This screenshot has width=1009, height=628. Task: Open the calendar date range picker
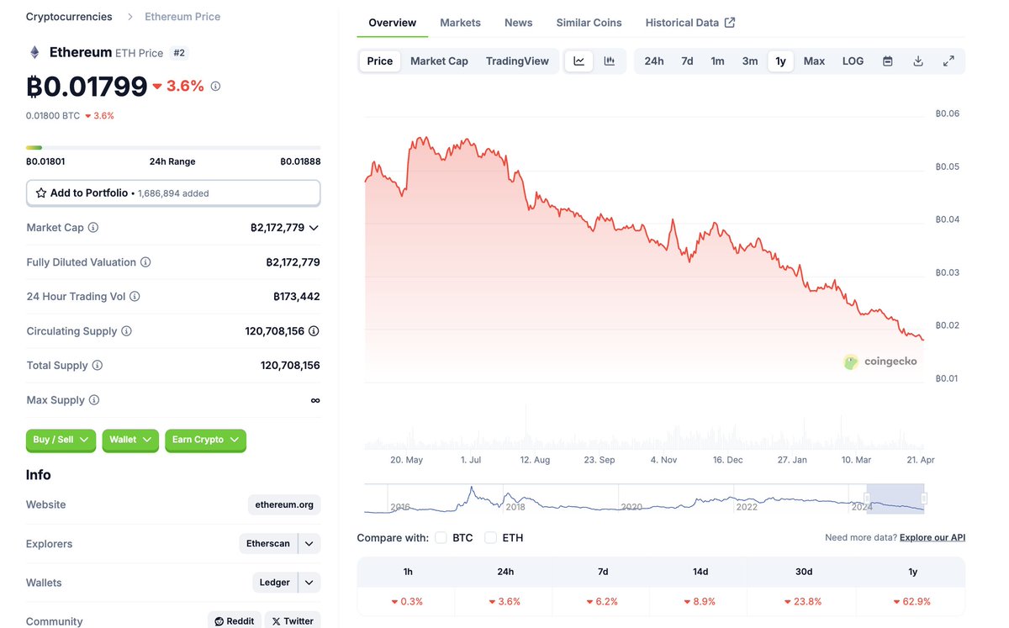click(x=888, y=61)
